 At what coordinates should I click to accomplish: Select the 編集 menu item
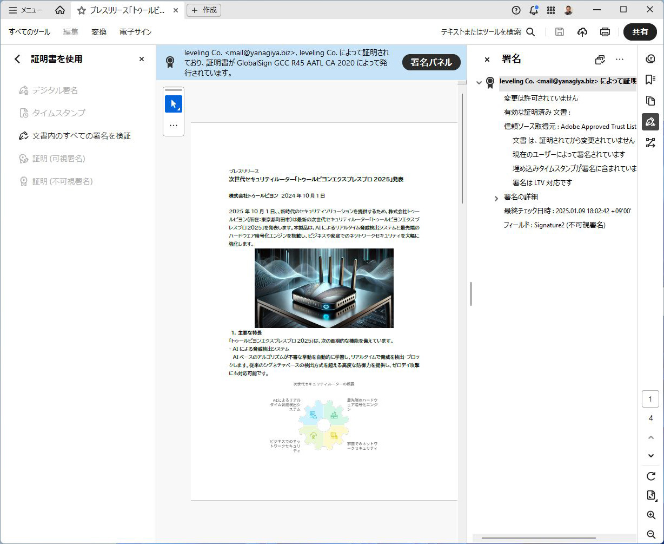pos(71,32)
